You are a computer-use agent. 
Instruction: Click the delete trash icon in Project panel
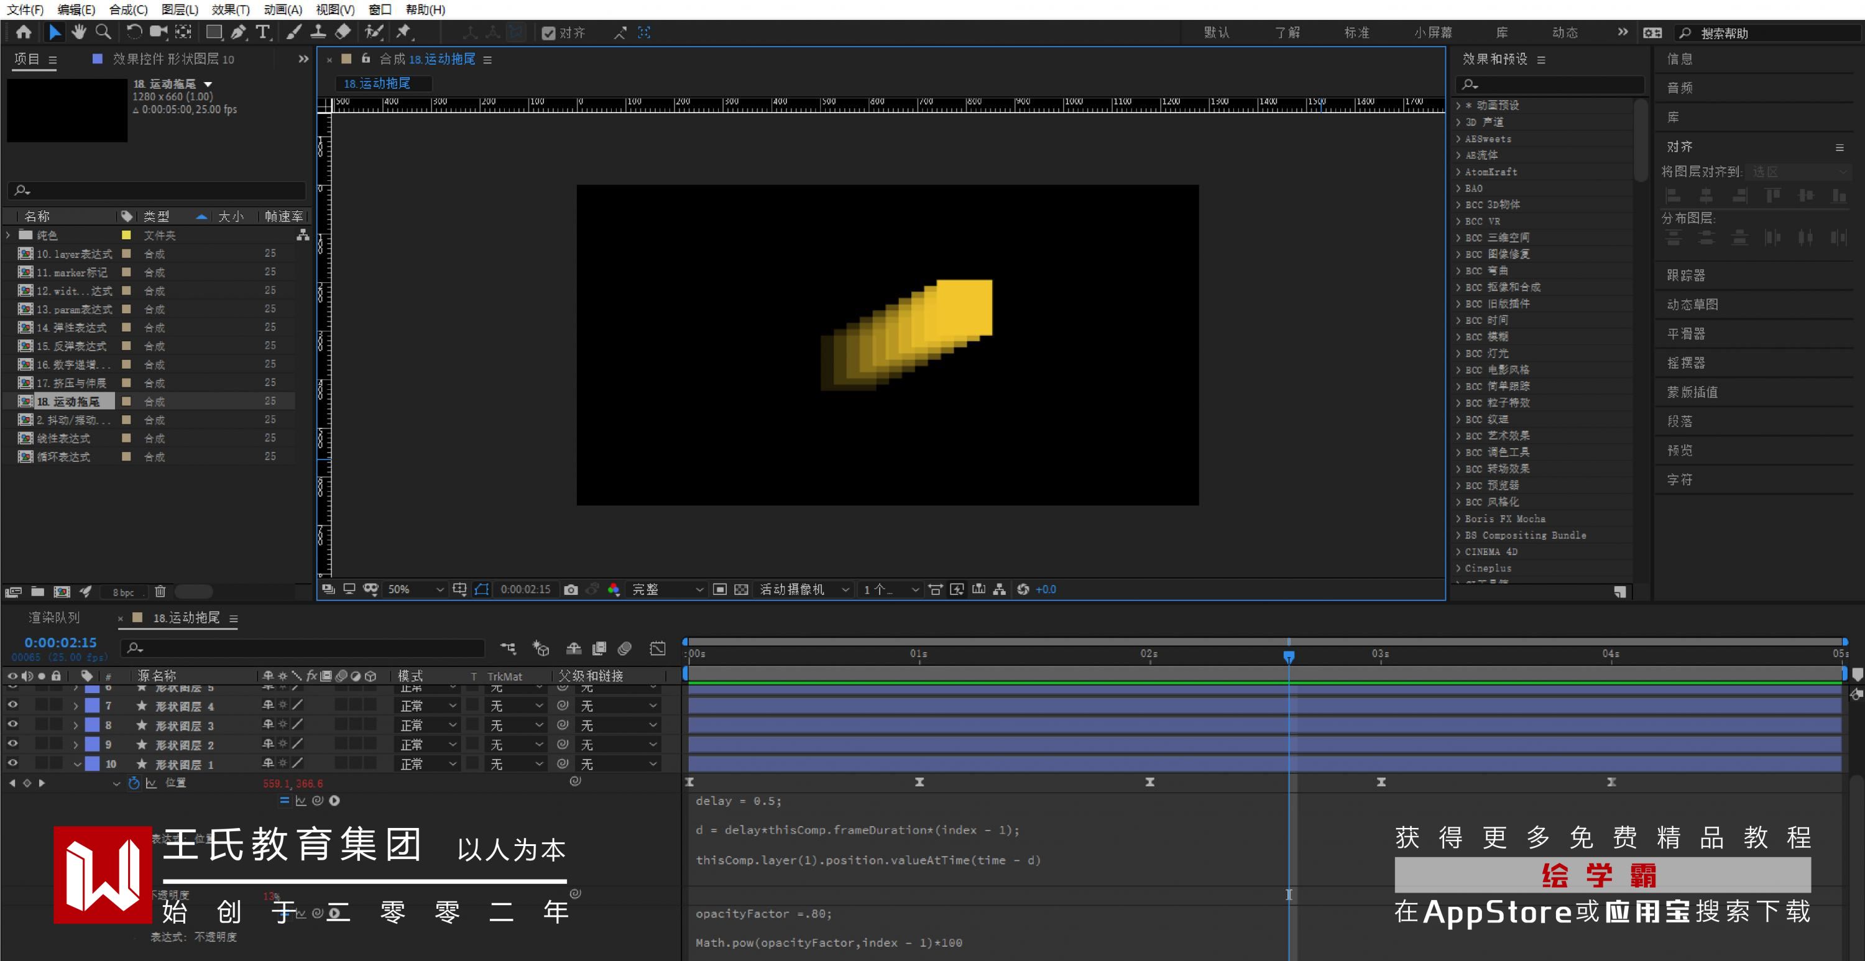[160, 592]
